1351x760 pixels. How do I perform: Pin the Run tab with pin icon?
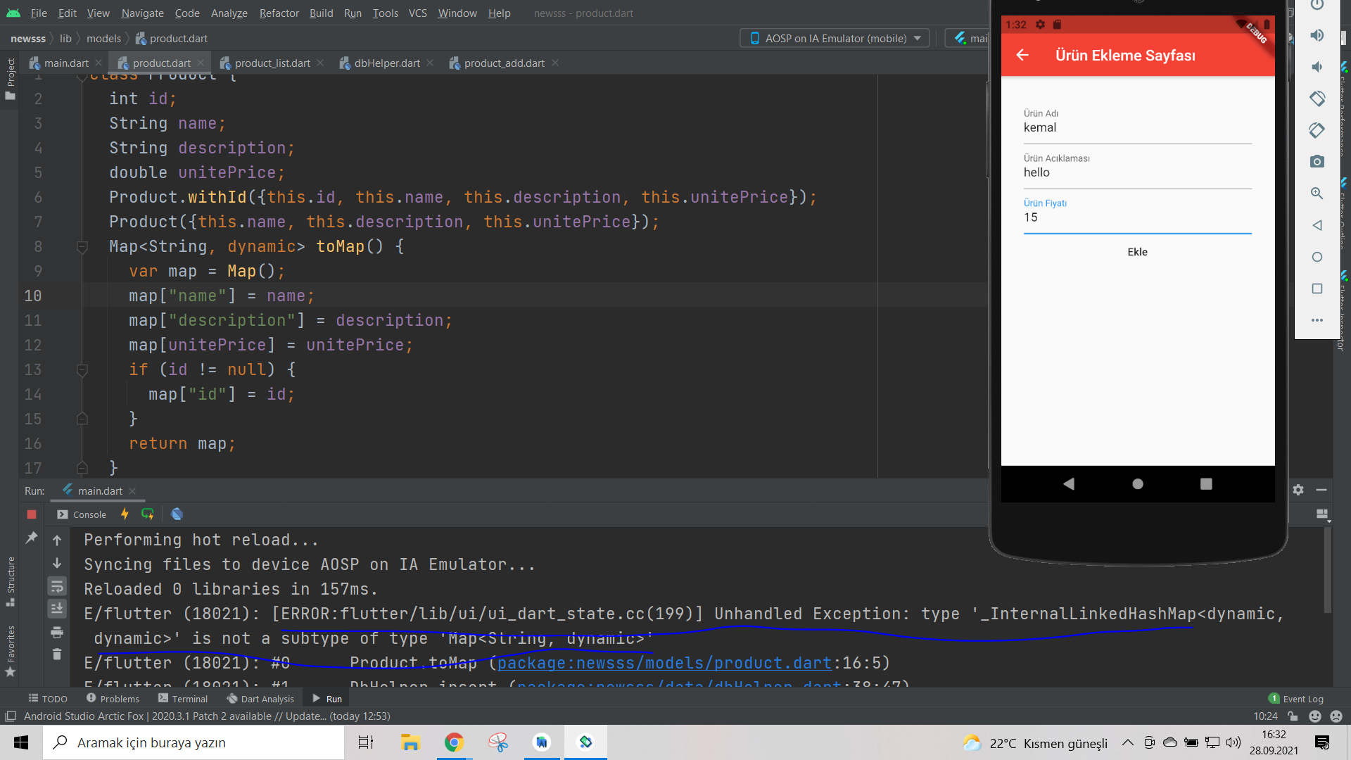click(x=32, y=538)
